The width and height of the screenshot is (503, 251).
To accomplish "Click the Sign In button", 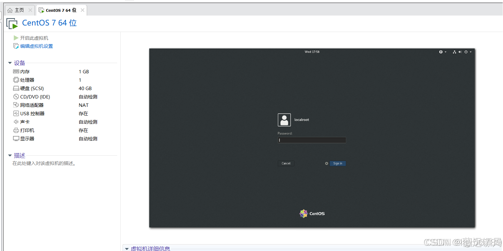I will [338, 163].
